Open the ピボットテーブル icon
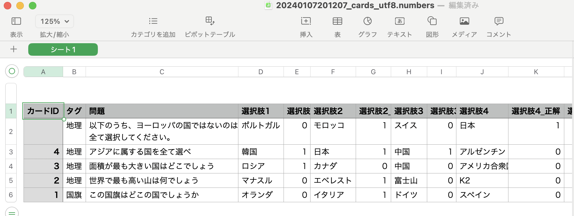The image size is (574, 216). [x=210, y=21]
